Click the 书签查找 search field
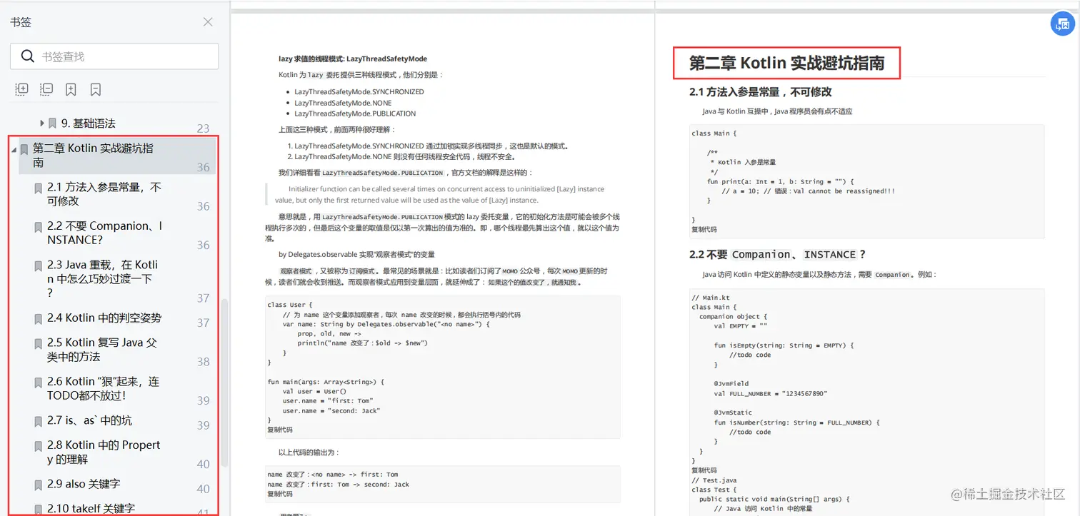This screenshot has width=1080, height=516. click(114, 56)
